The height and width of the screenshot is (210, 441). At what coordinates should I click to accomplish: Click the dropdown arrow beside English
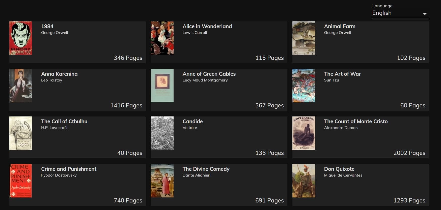[425, 14]
